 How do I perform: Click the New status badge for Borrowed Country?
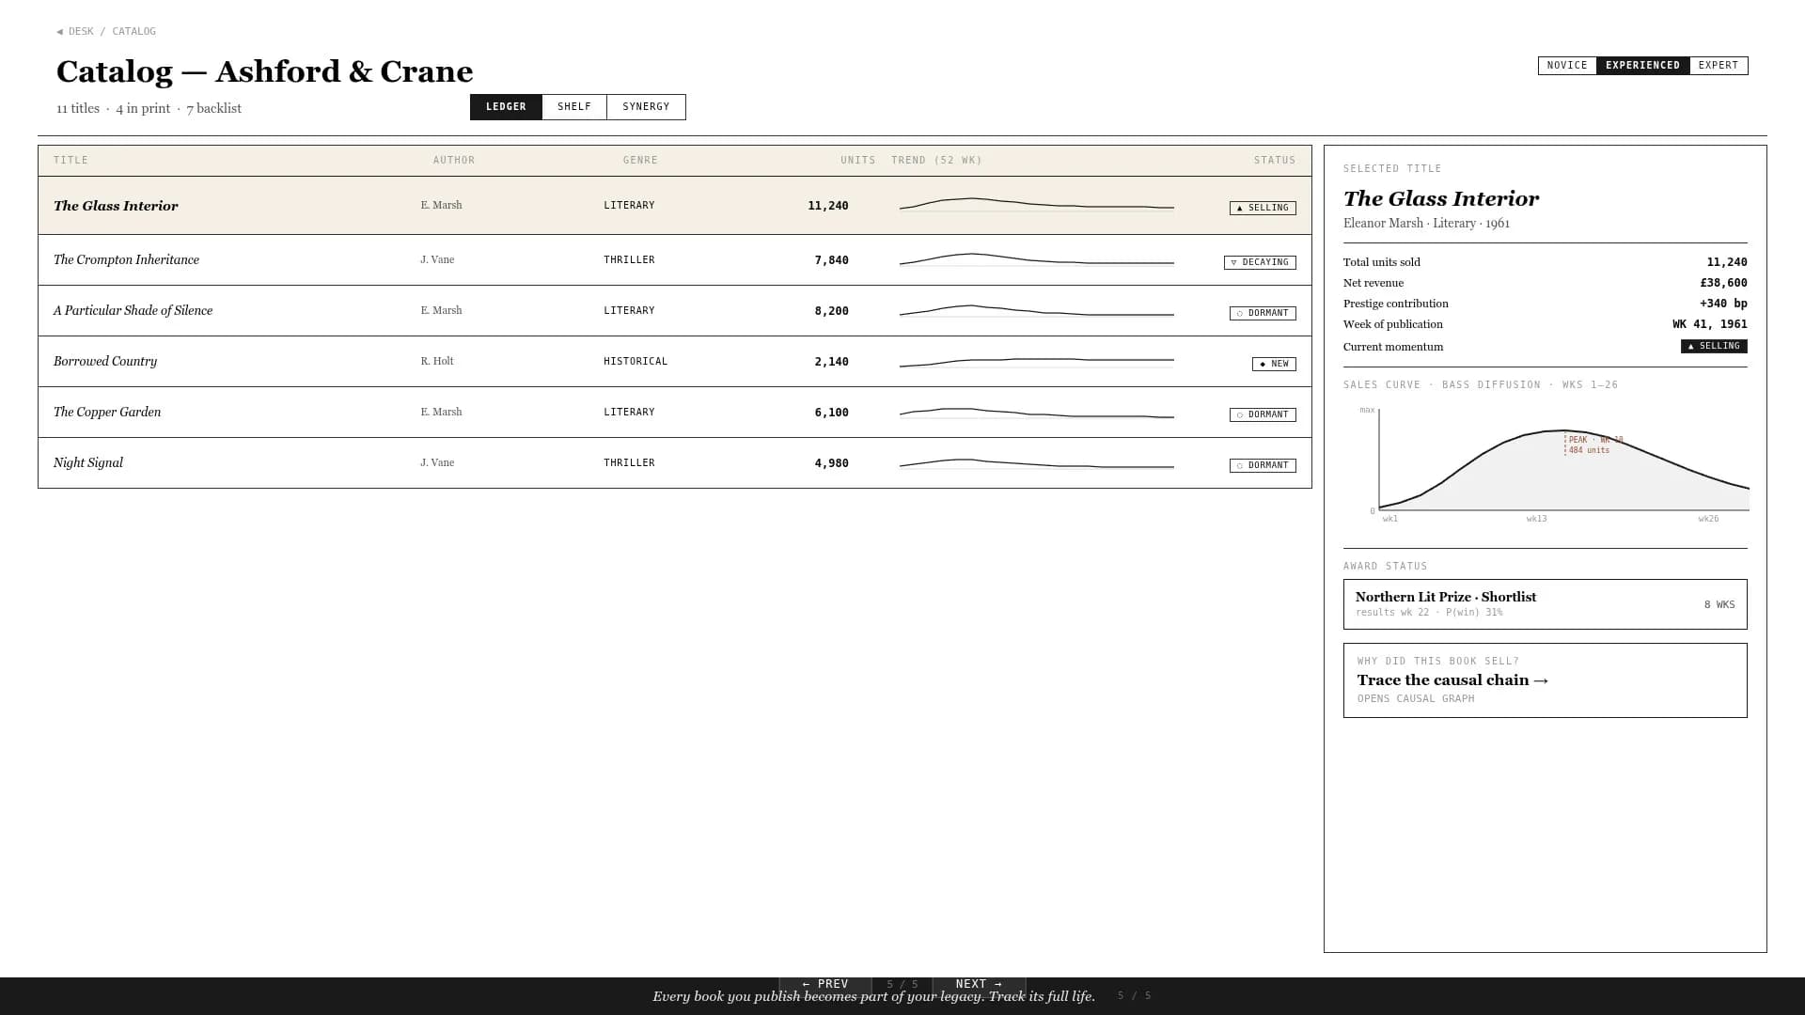(1274, 364)
